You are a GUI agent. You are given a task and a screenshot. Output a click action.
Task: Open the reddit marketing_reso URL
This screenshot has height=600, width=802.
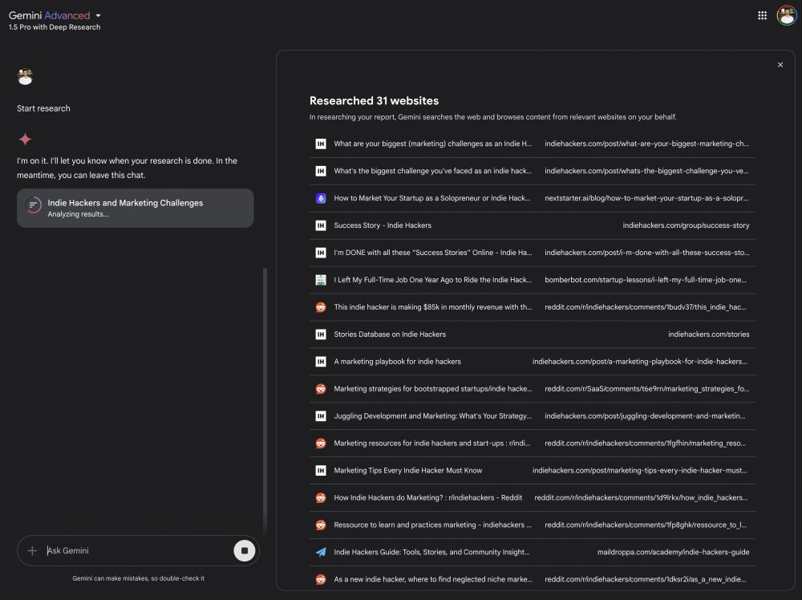click(646, 443)
